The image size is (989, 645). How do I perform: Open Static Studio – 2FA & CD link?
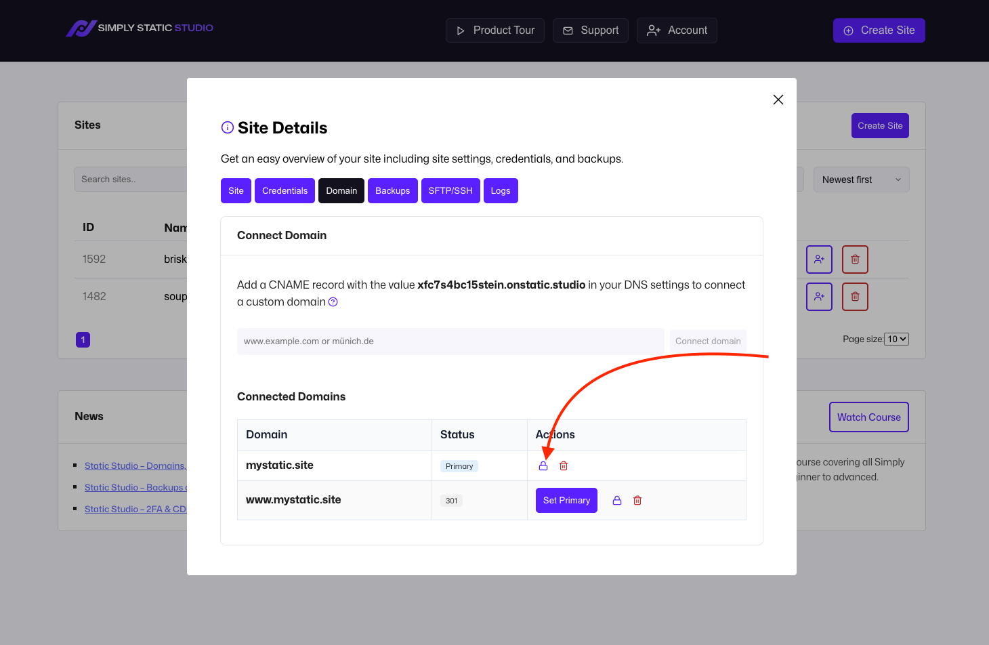(x=135, y=509)
